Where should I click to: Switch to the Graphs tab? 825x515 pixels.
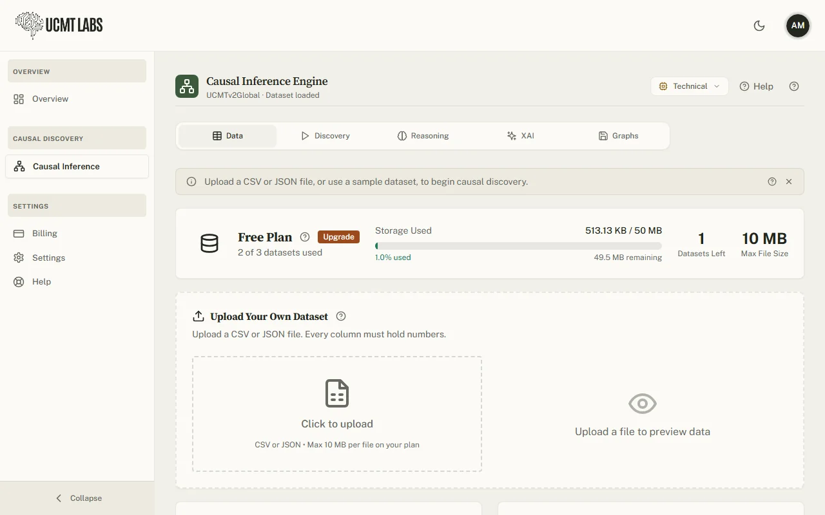point(619,136)
